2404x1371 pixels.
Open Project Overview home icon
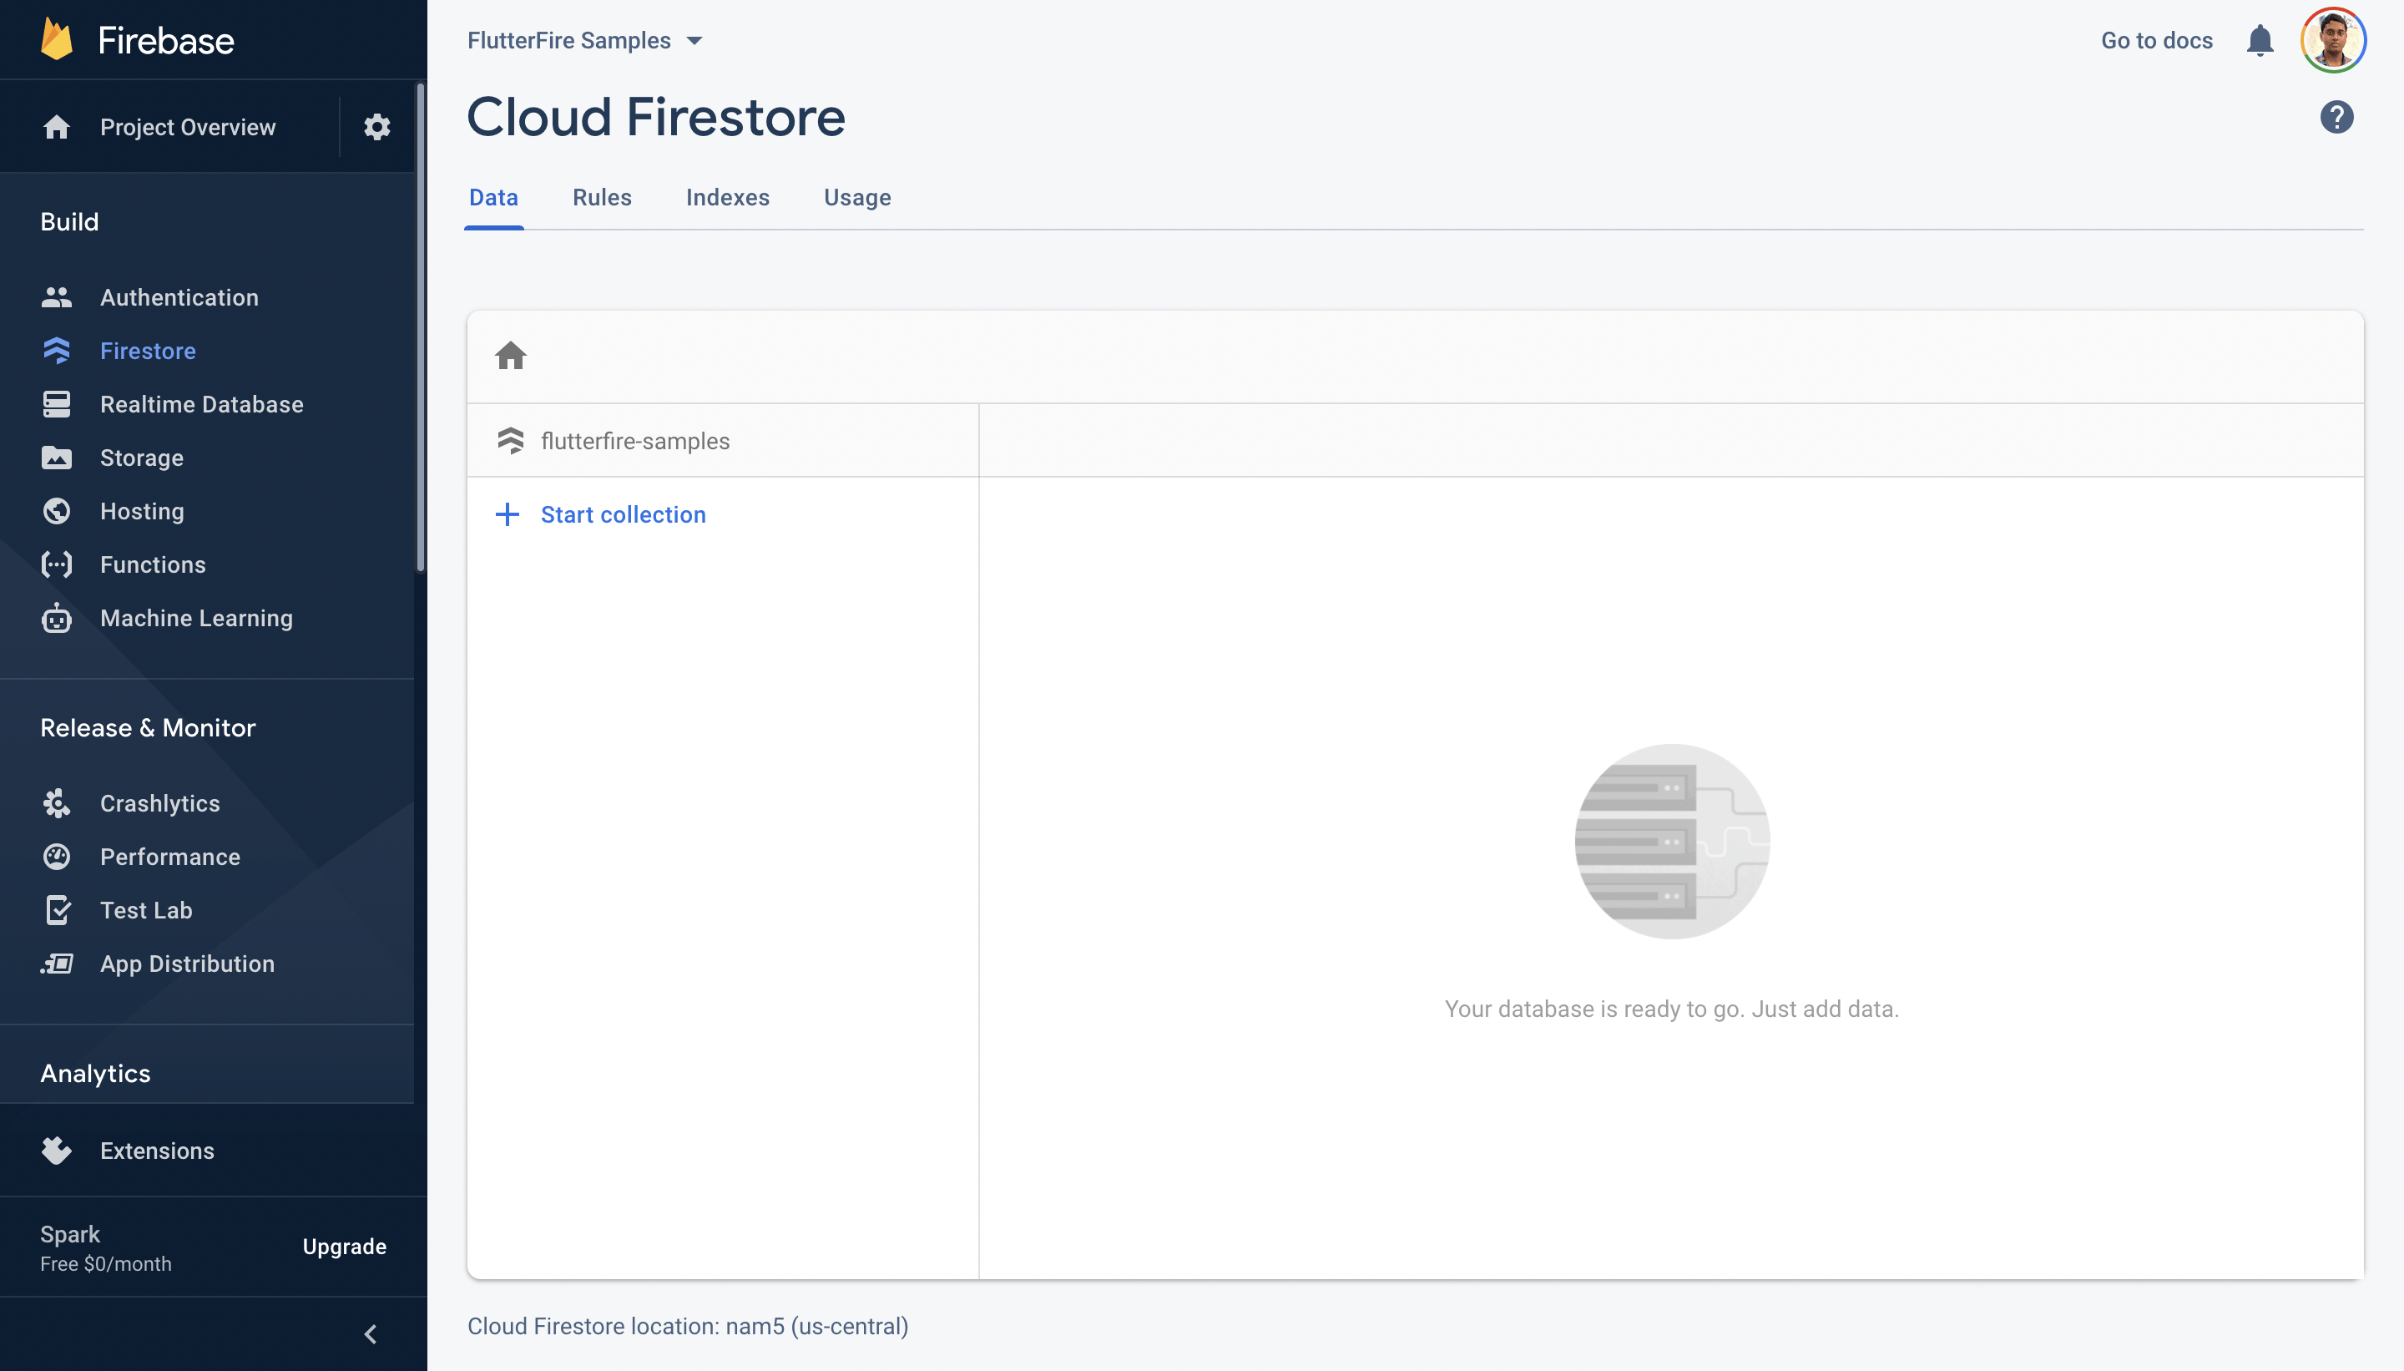click(57, 127)
